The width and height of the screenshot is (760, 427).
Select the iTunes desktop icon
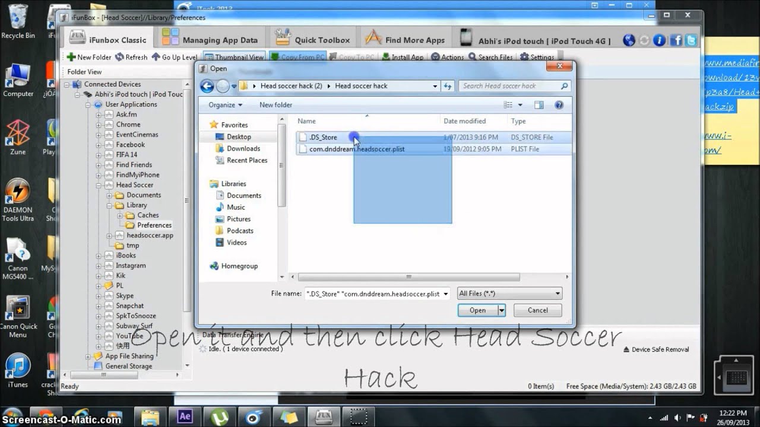(18, 371)
